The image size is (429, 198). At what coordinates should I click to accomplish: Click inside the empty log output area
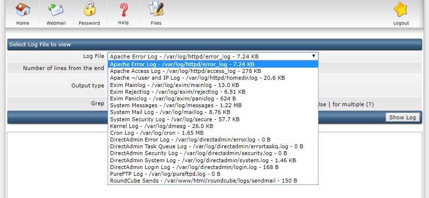[370, 164]
